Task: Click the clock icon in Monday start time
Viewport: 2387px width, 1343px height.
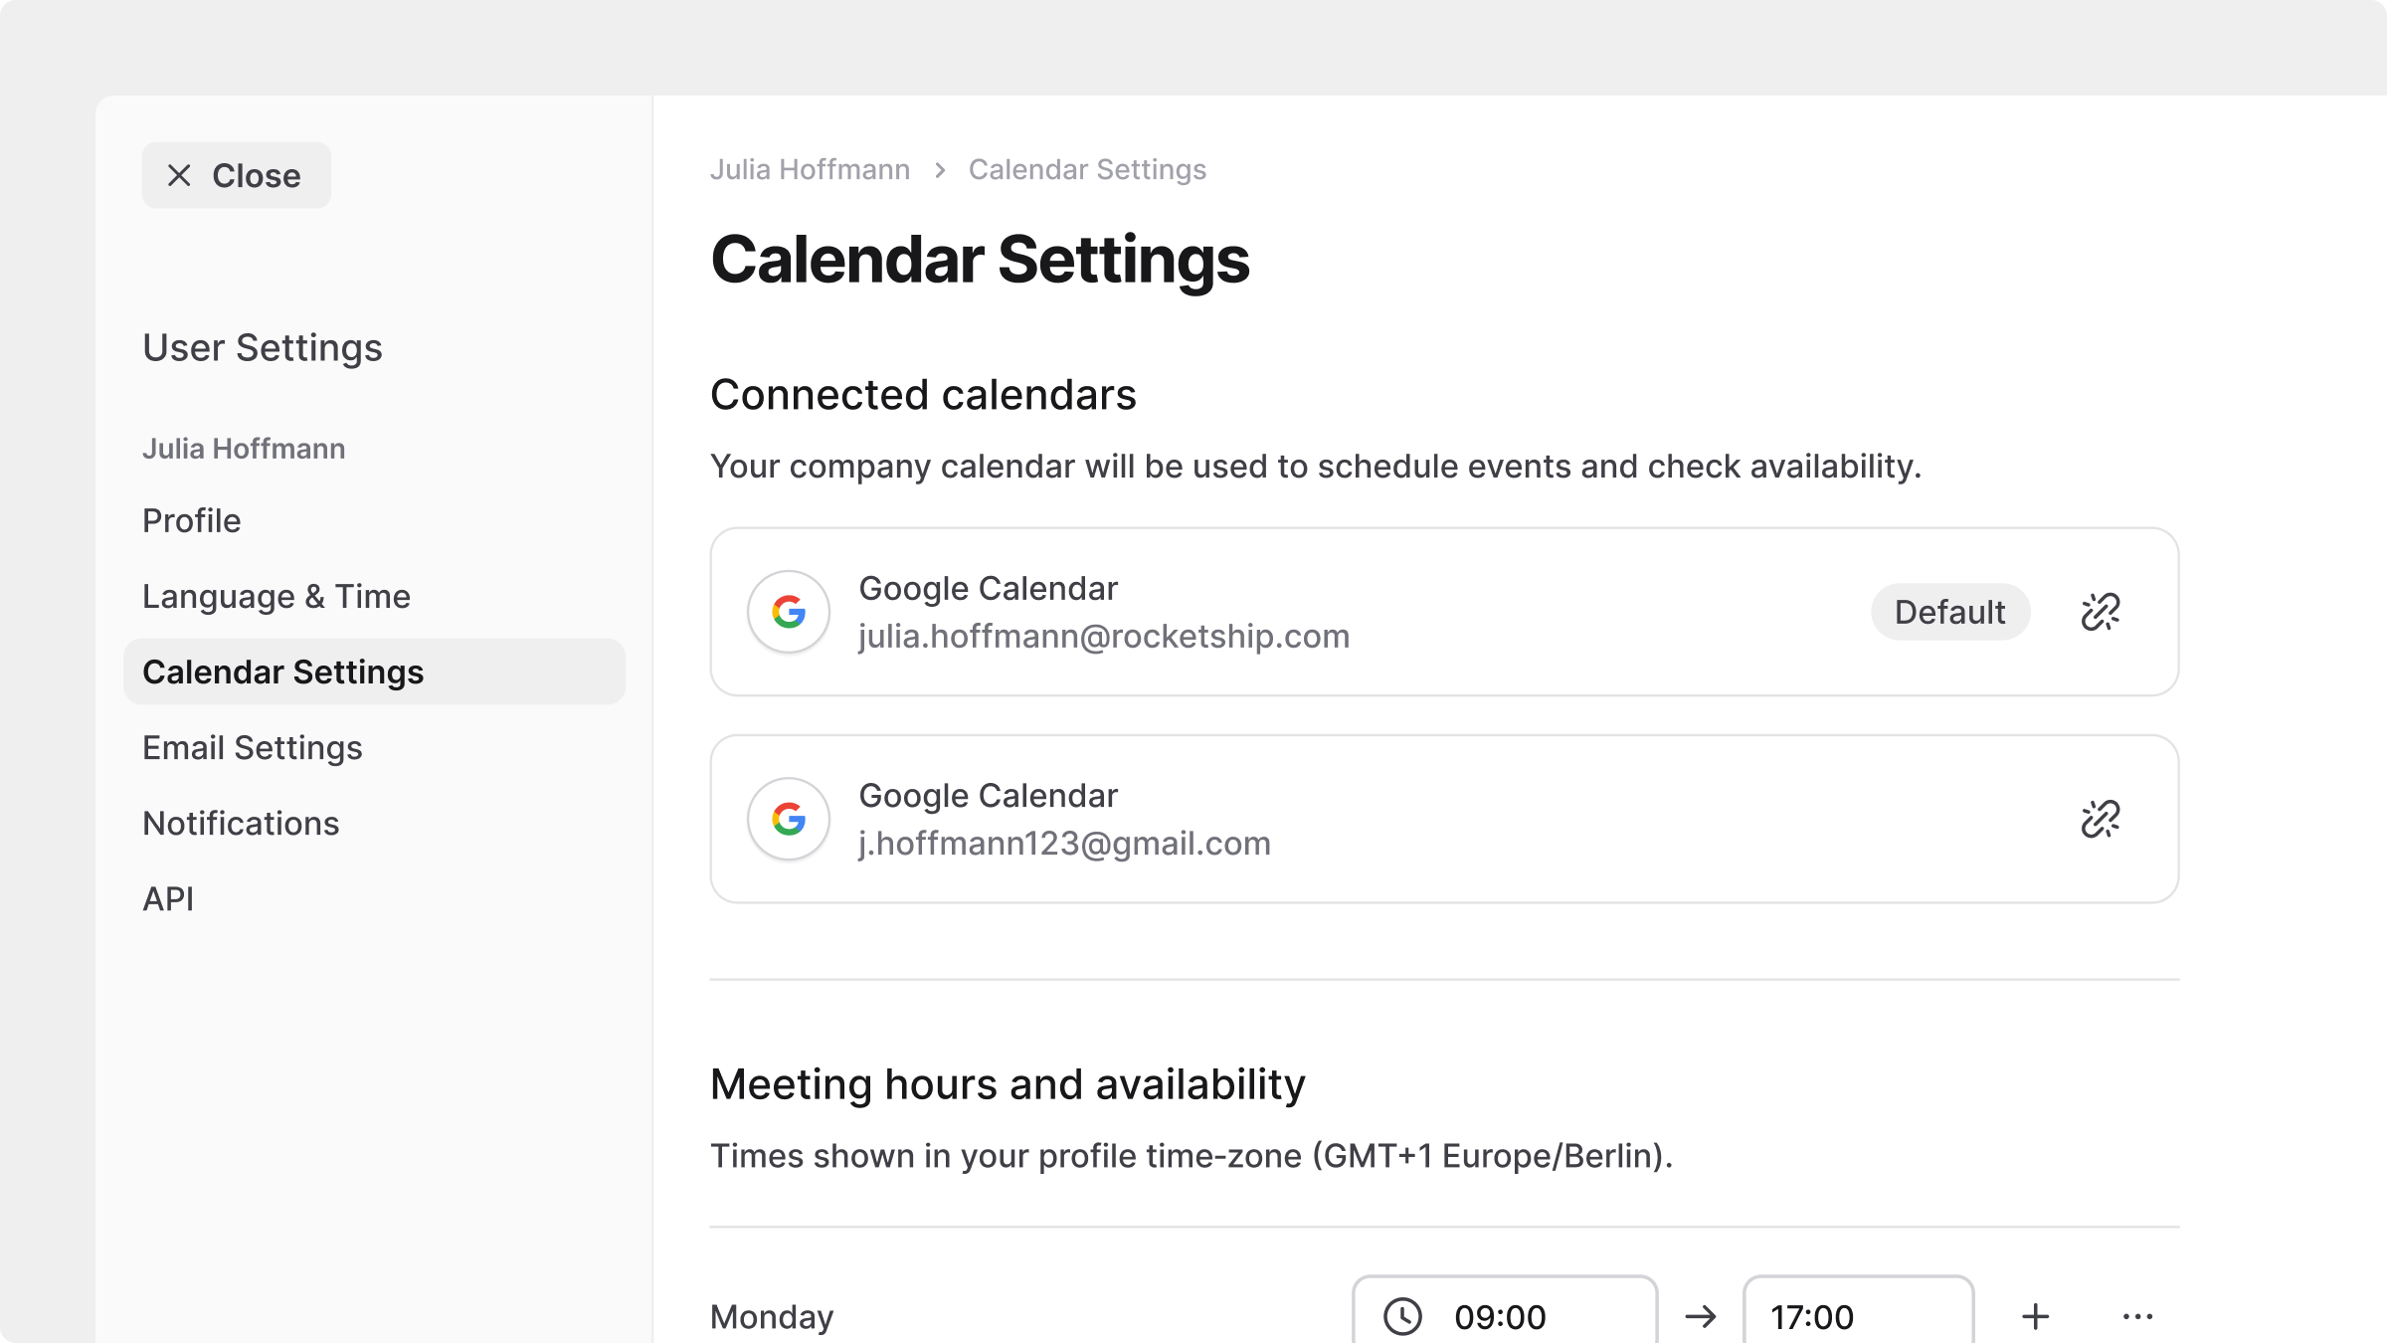Action: [1402, 1316]
